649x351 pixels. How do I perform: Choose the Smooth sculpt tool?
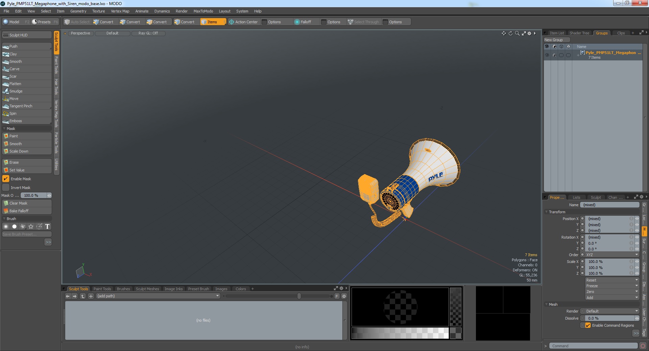pyautogui.click(x=27, y=61)
